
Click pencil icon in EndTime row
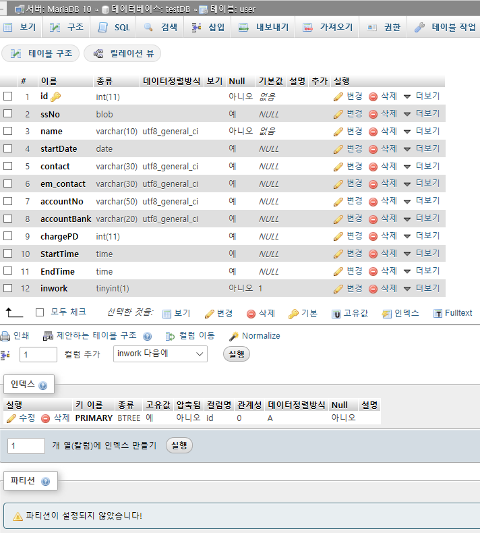(x=338, y=272)
